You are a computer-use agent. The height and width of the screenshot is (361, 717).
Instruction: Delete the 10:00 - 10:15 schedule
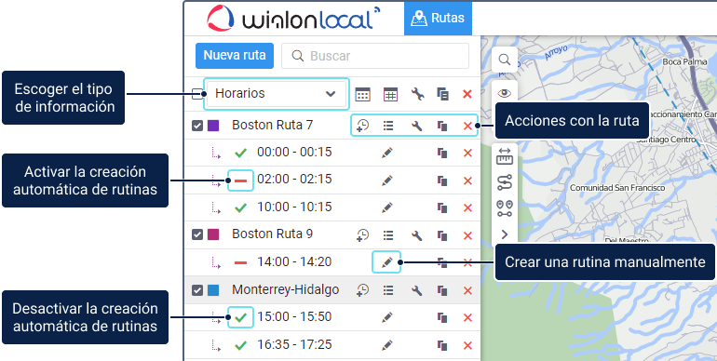point(467,207)
